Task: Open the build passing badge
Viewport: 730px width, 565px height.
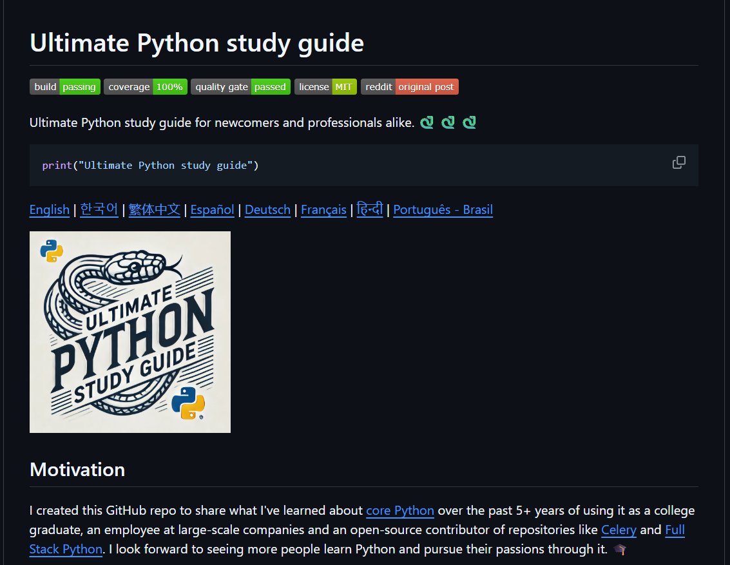Action: (x=65, y=87)
